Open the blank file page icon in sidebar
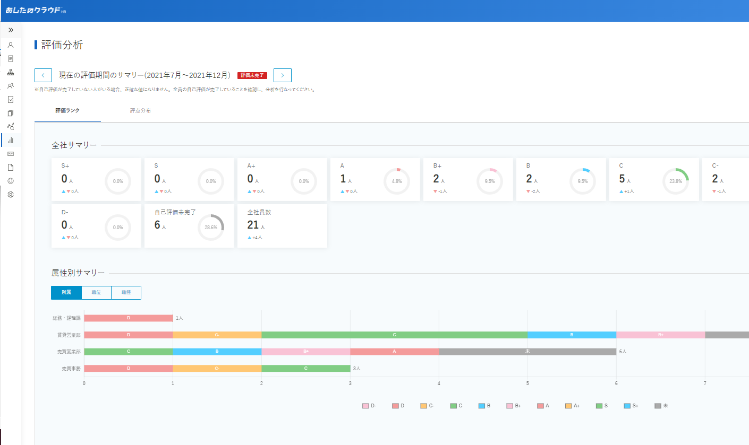The height and width of the screenshot is (445, 749). (11, 167)
